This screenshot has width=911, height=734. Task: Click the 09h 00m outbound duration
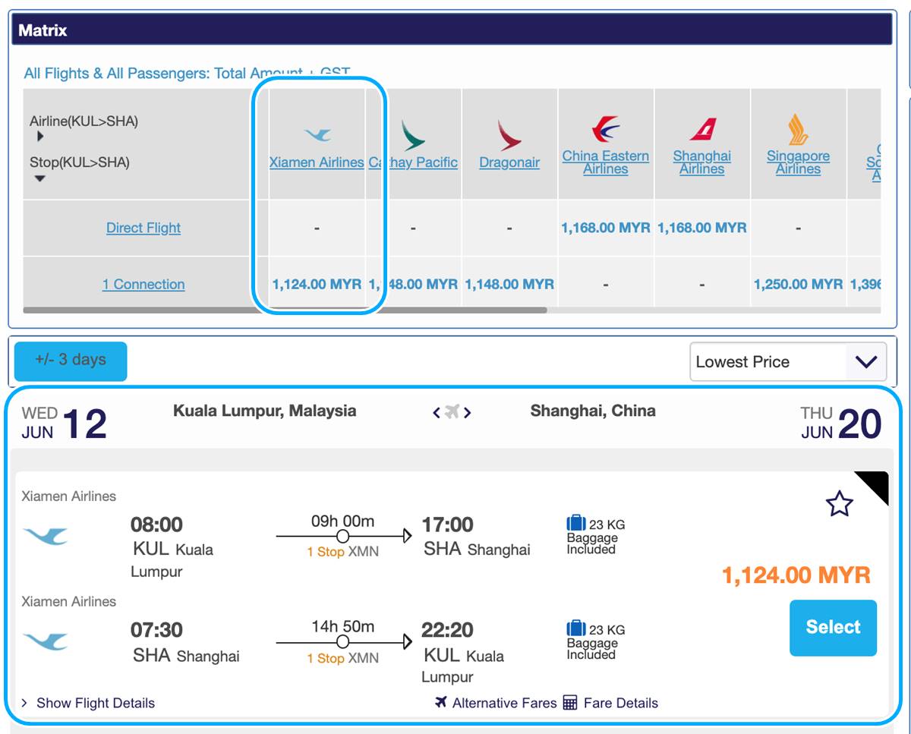tap(342, 521)
